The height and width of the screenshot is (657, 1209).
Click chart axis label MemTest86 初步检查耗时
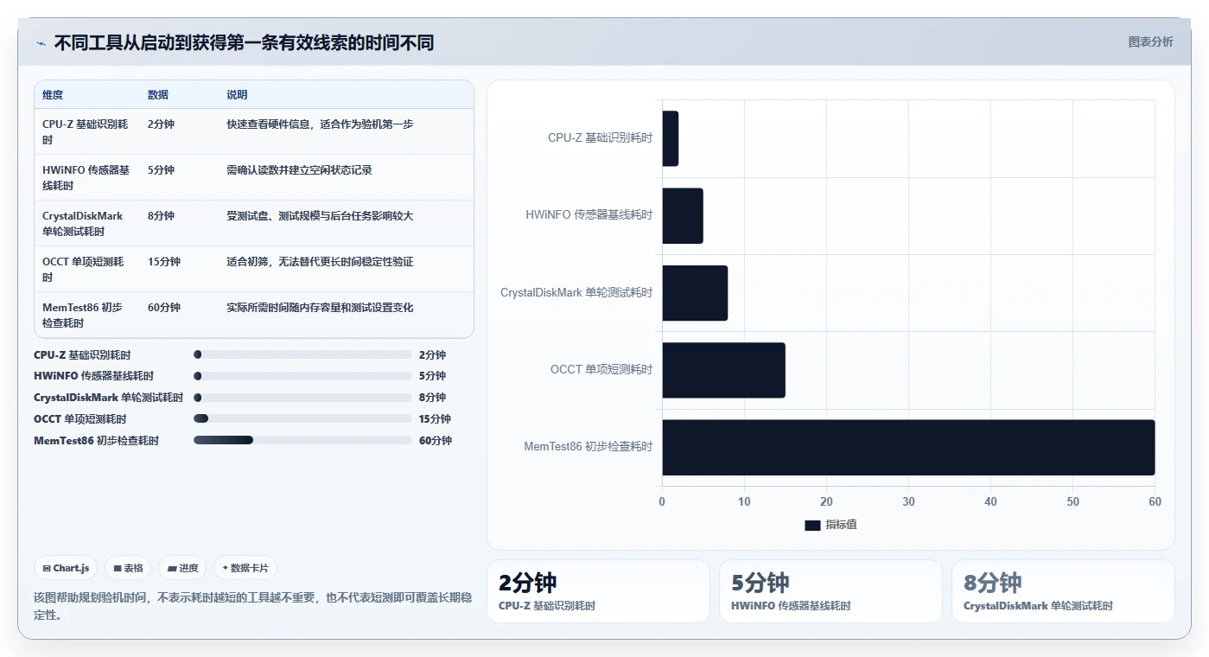588,447
